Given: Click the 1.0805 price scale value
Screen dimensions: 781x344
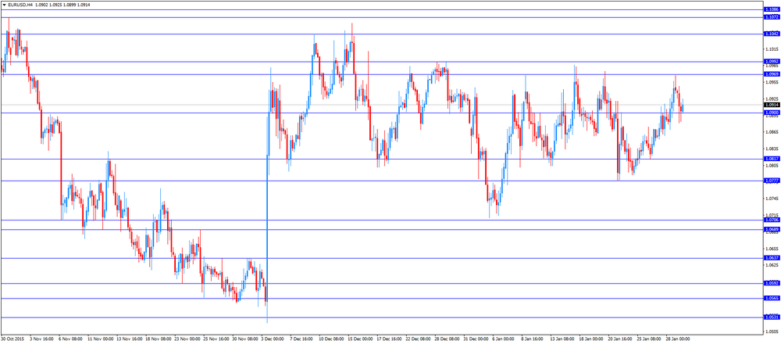Looking at the screenshot, I should (x=772, y=166).
